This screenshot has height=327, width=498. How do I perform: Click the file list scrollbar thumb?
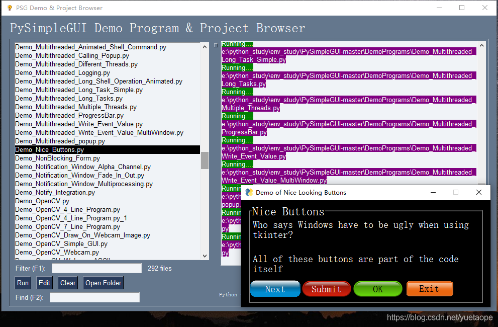coord(205,160)
